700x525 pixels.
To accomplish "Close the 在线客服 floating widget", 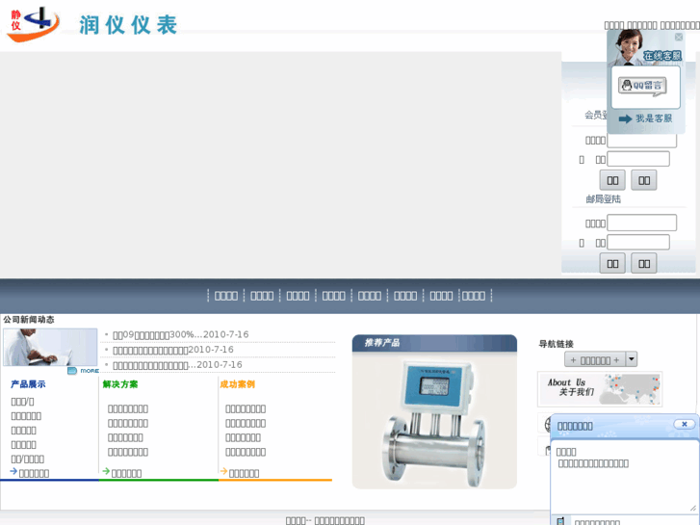I will click(x=679, y=37).
